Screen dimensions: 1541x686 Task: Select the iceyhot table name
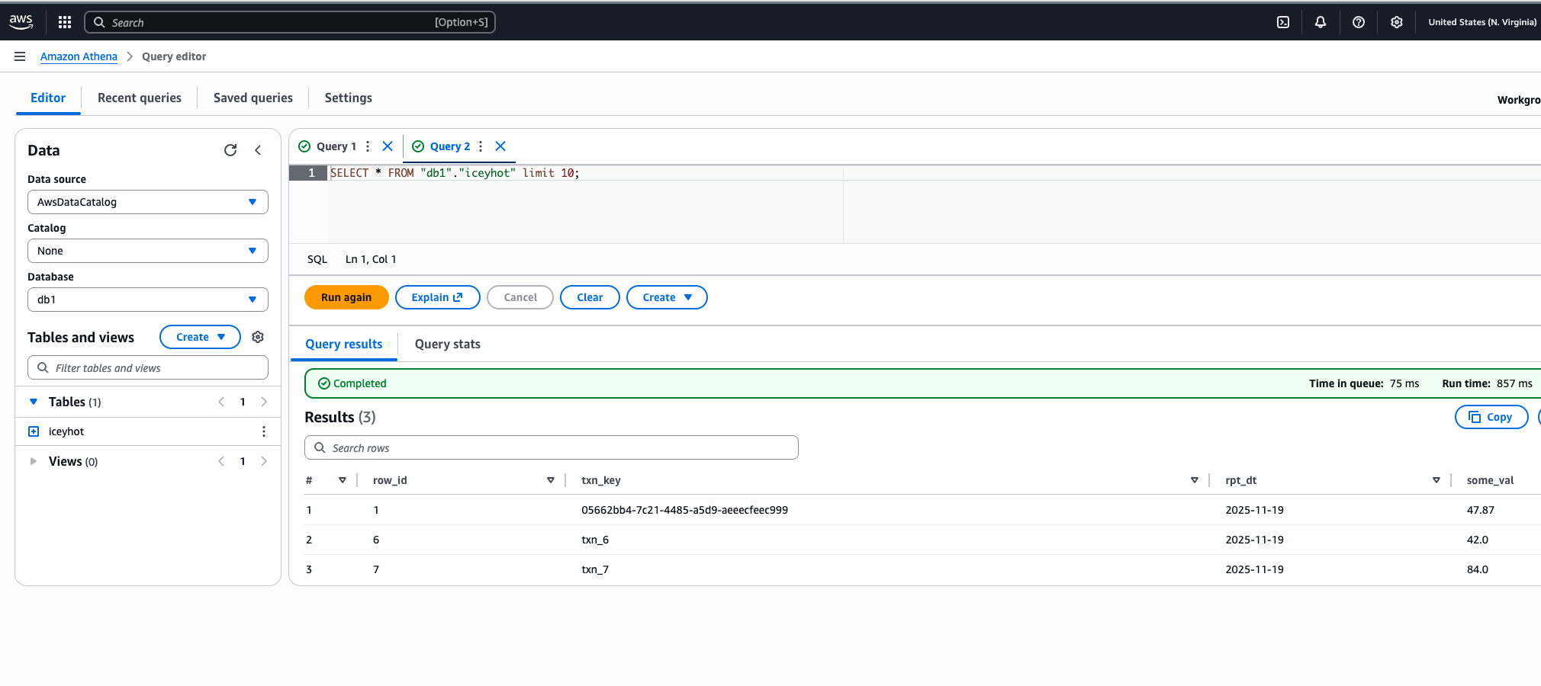[66, 431]
